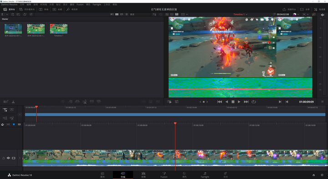This screenshot has width=328, height=179.
Task: Set the out point marker
Action: [x=287, y=102]
